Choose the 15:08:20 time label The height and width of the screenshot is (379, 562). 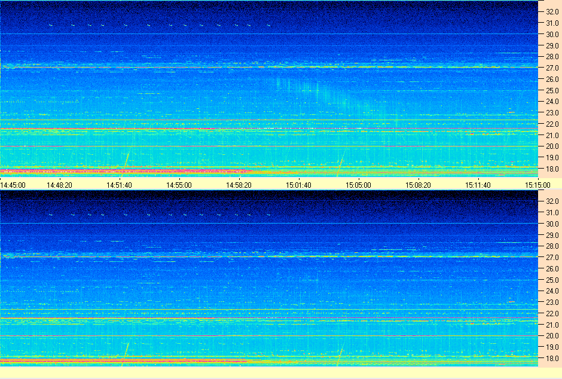coord(419,185)
